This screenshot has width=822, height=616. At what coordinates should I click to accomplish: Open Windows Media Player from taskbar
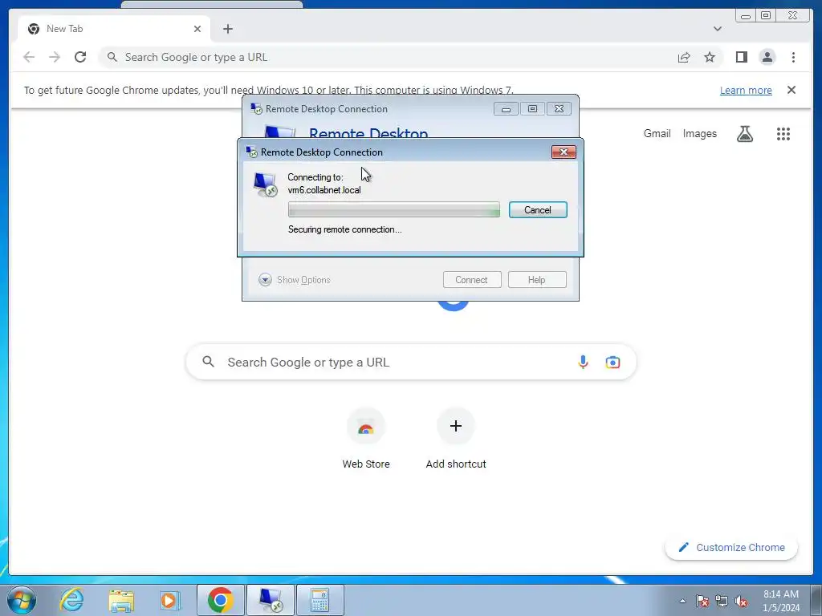click(x=170, y=600)
